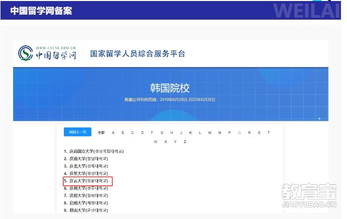Filter schools by letter B
Image resolution: width=347 pixels, height=219 pixels.
click(x=123, y=132)
